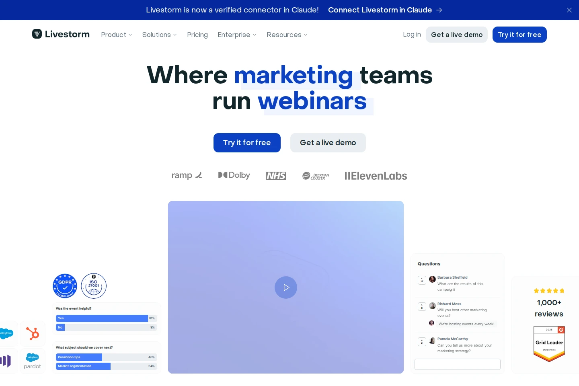This screenshot has height=386, width=579.
Task: Upvote Richard Moss's question
Action: click(x=422, y=306)
